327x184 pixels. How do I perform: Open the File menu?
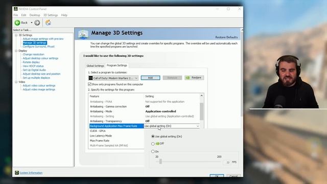(x=16, y=15)
